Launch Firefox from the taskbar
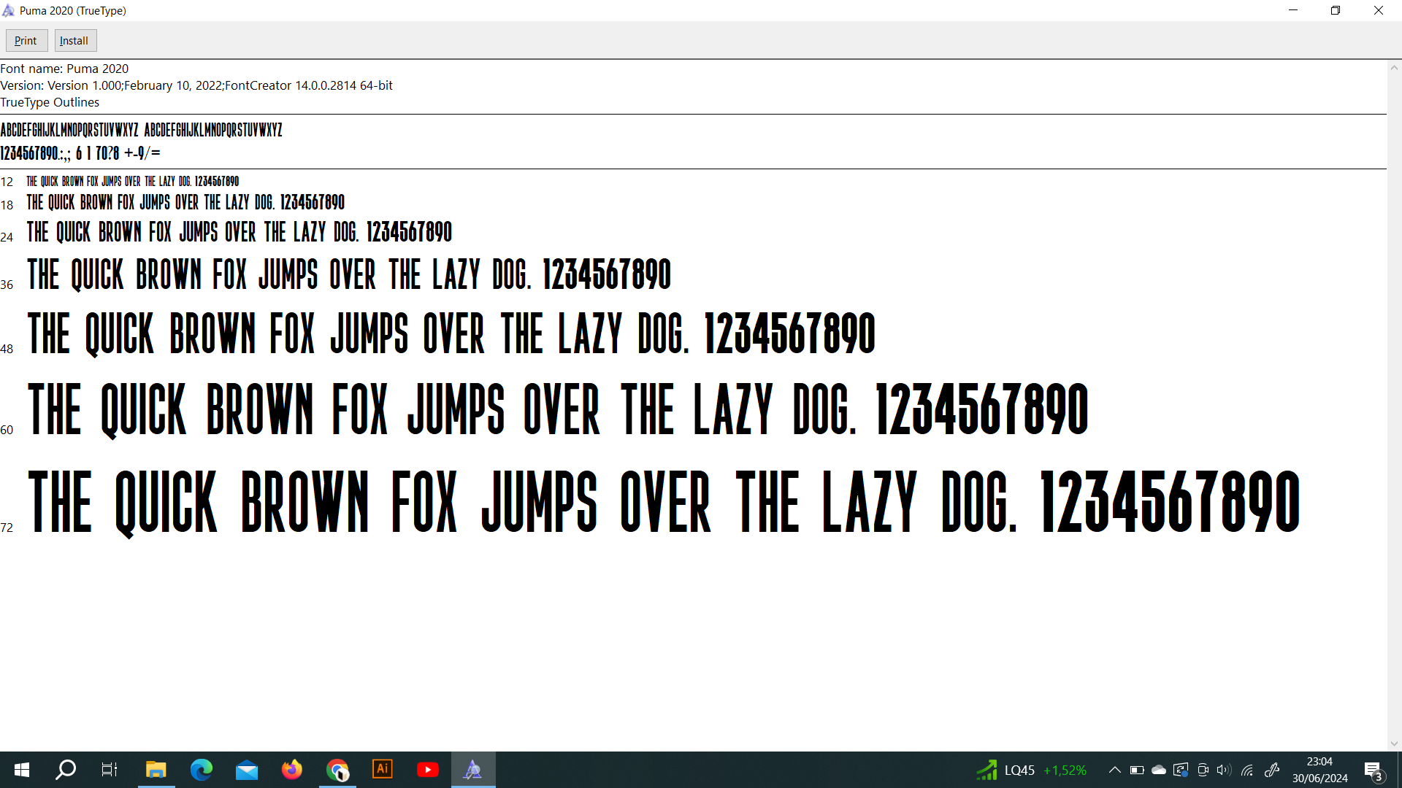The width and height of the screenshot is (1402, 788). pos(292,770)
